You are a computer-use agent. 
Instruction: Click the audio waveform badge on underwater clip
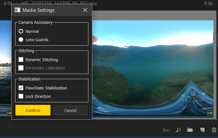coord(210,113)
